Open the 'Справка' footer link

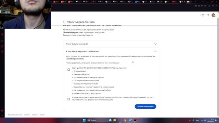pyautogui.click(x=35, y=115)
